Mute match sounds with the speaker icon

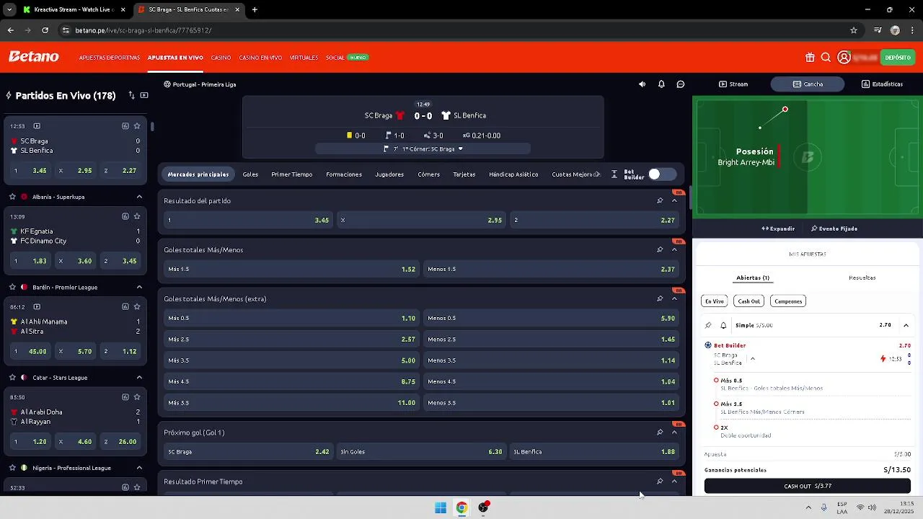point(642,84)
